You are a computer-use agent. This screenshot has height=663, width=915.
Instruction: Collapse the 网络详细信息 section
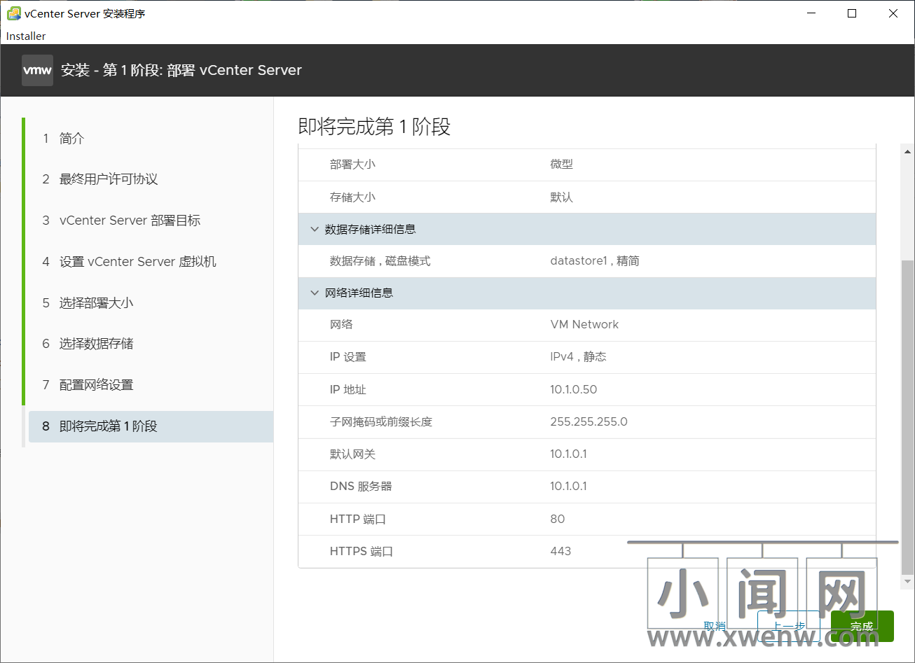(315, 293)
